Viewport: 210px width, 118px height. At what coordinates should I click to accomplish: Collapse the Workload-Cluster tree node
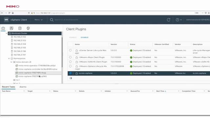(7, 33)
